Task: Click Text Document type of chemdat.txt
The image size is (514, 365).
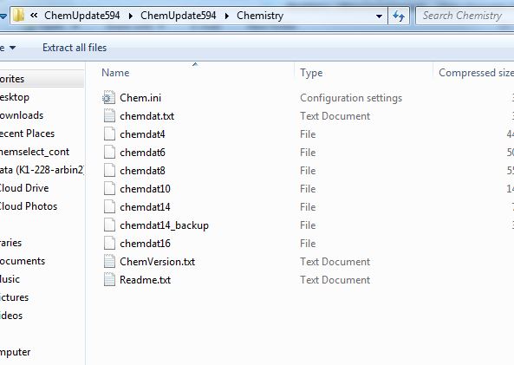Action: tap(335, 116)
